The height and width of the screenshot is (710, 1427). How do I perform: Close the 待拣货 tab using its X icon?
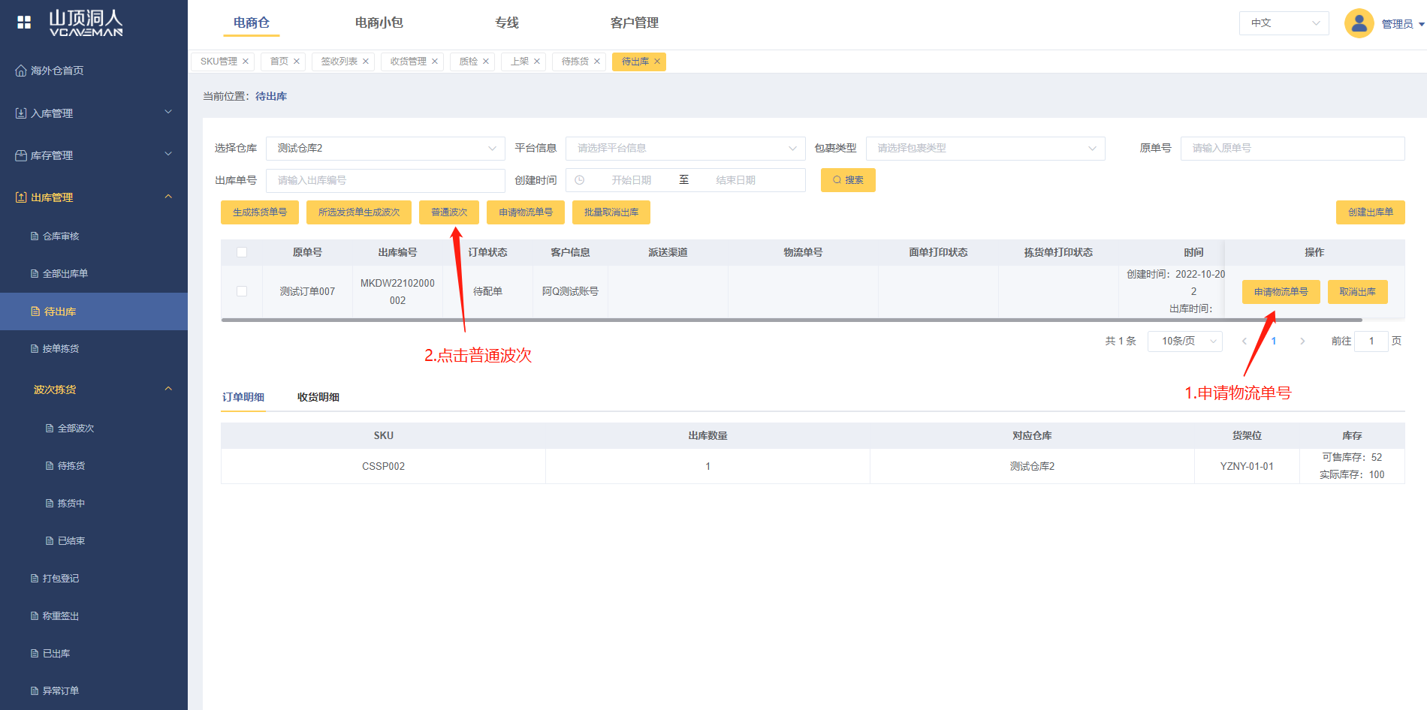pyautogui.click(x=597, y=62)
